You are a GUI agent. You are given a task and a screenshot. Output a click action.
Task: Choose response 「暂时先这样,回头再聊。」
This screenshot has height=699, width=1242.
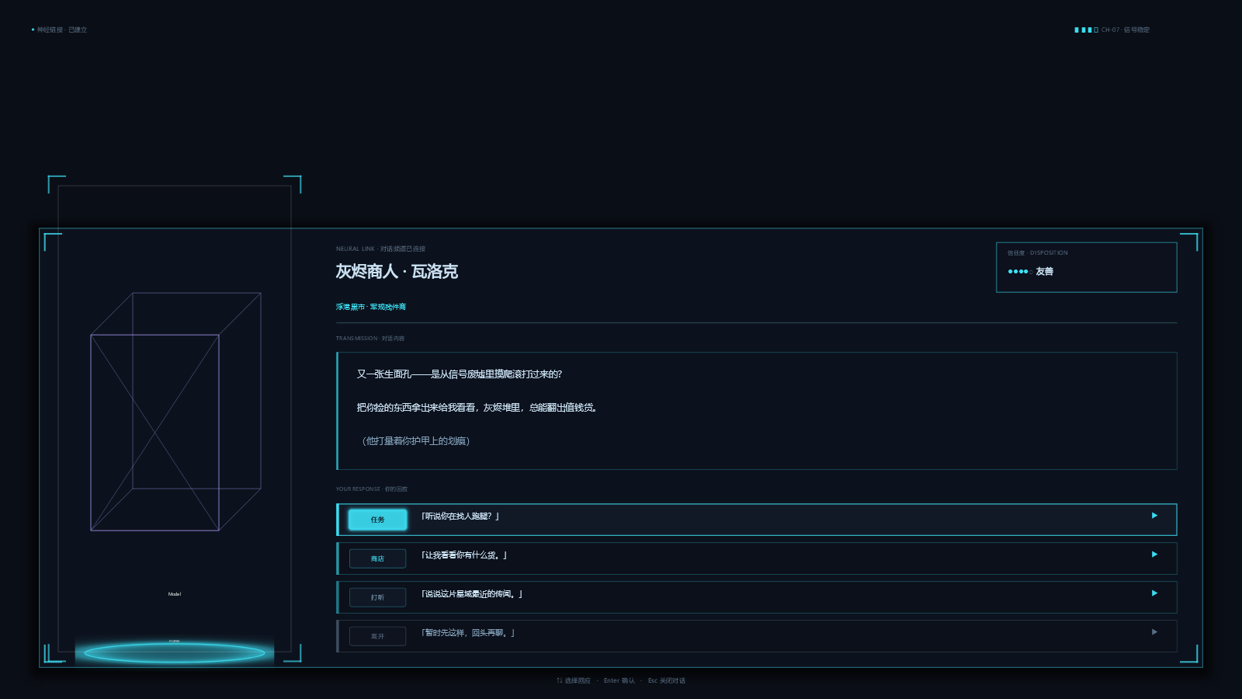tap(757, 636)
